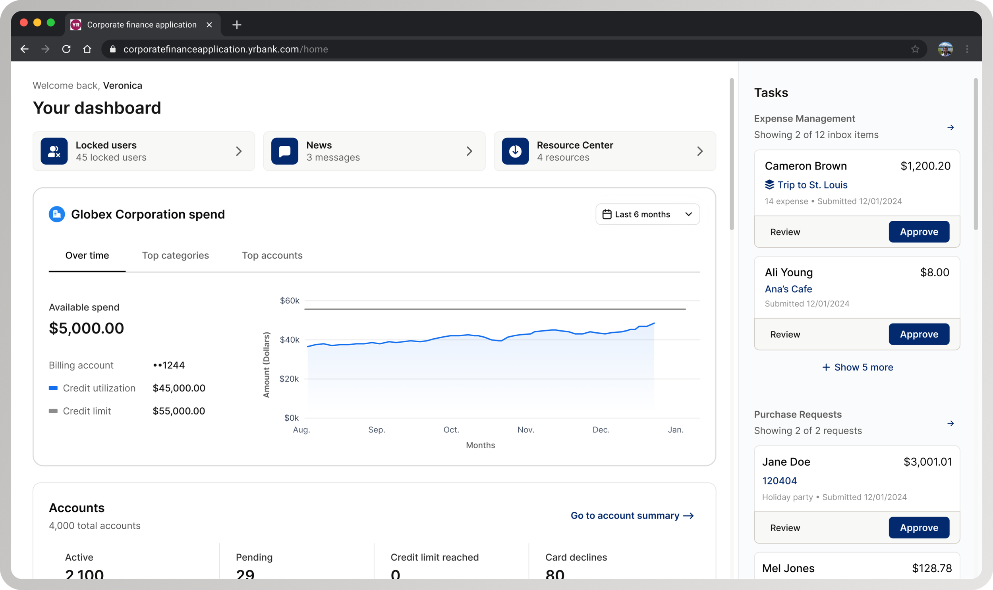993x590 pixels.
Task: Go to account summary link
Action: point(632,516)
